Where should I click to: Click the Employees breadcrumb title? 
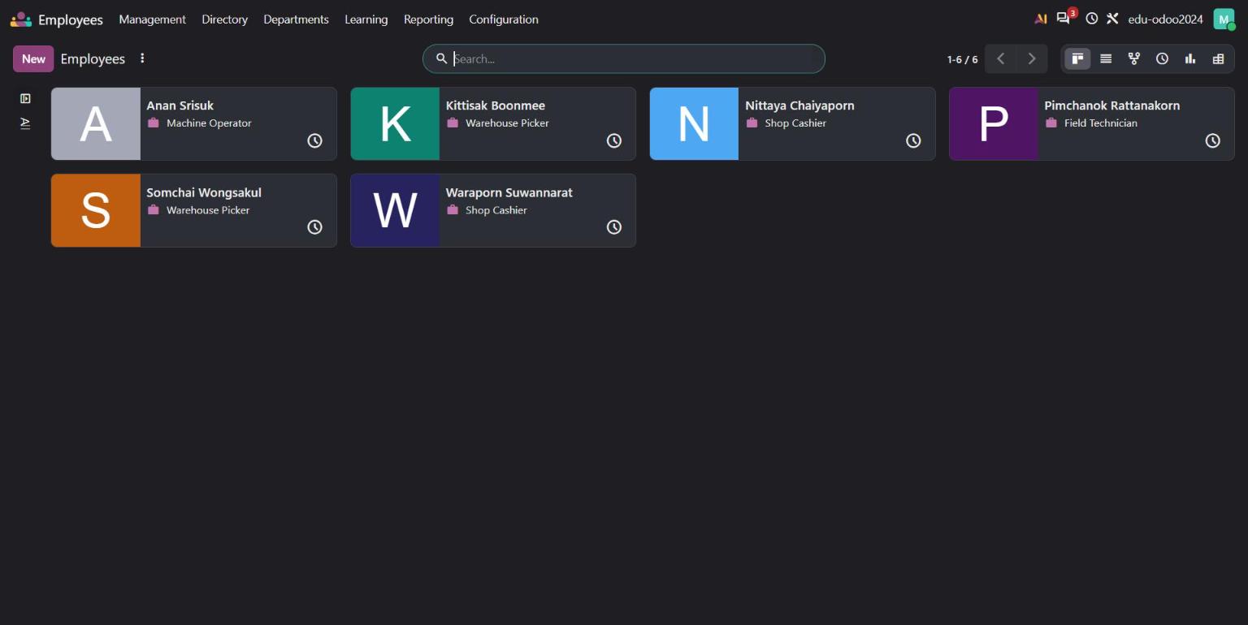point(93,58)
